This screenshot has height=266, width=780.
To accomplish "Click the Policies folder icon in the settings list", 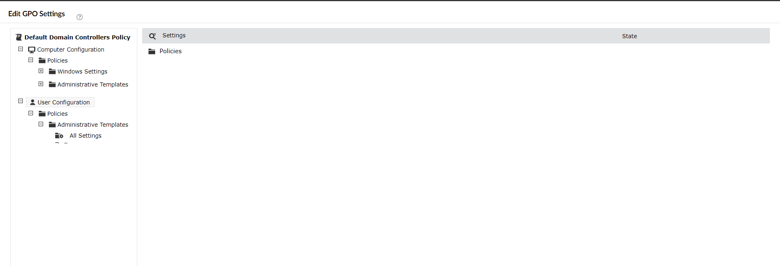I will pyautogui.click(x=152, y=52).
